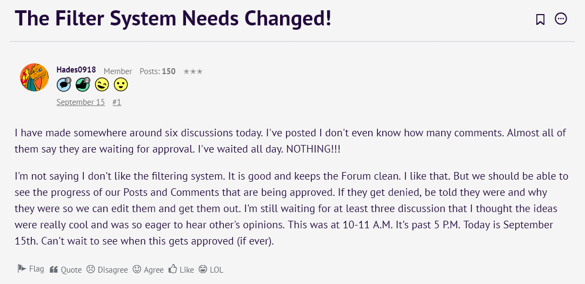Click Hades0918's Charizard avatar
Image resolution: width=585 pixels, height=284 pixels.
click(35, 77)
